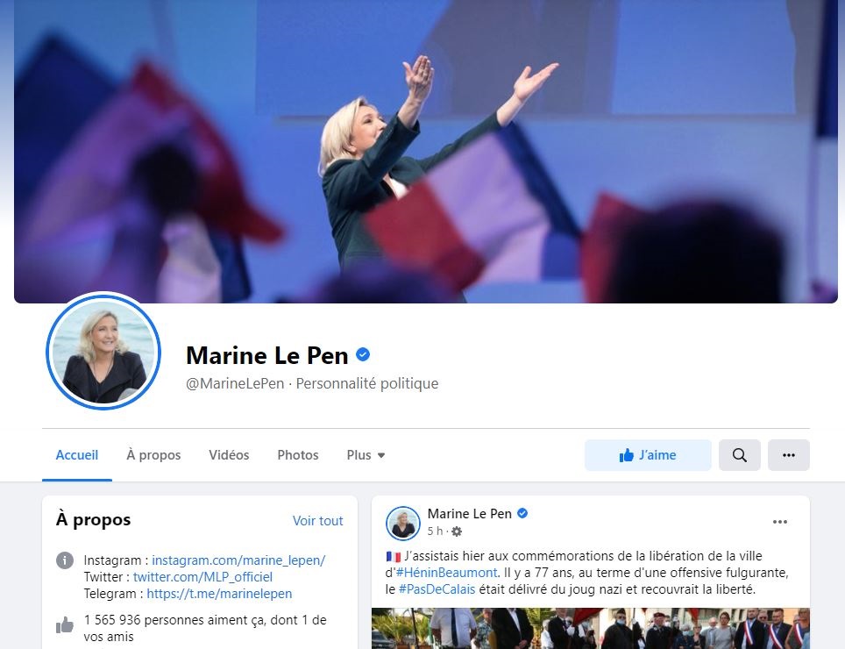Click the info icon in À propos
Image resolution: width=845 pixels, height=649 pixels.
(x=65, y=560)
